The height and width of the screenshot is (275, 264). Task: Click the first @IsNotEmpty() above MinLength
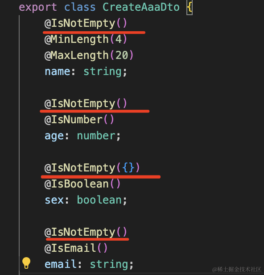pos(86,24)
